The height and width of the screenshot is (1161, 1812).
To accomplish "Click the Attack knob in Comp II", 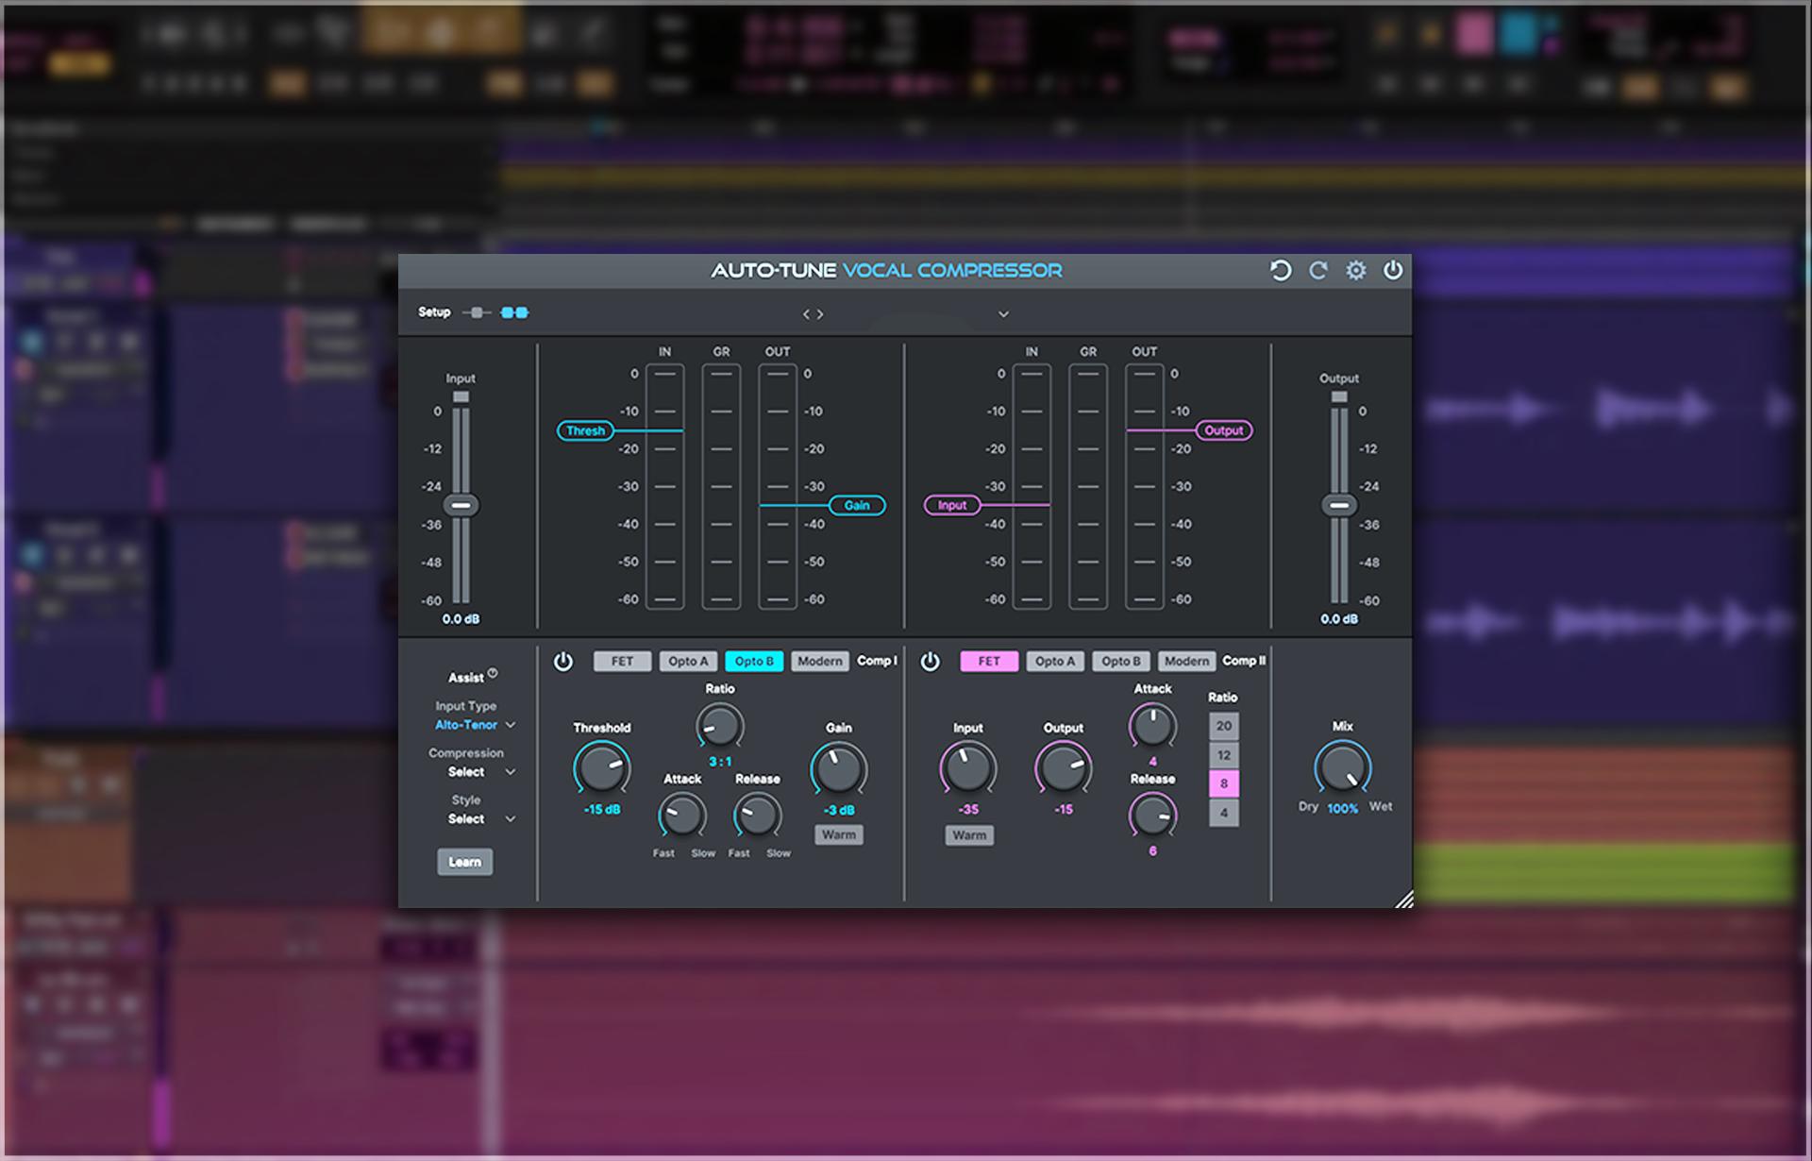I will pos(1152,727).
